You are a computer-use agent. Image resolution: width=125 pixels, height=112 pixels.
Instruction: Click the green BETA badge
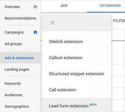(x=93, y=105)
